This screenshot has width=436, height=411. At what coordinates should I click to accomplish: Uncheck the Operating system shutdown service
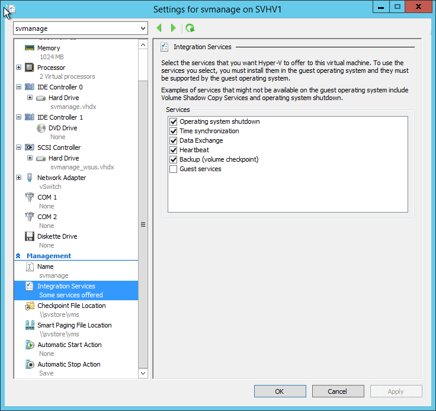click(x=174, y=121)
